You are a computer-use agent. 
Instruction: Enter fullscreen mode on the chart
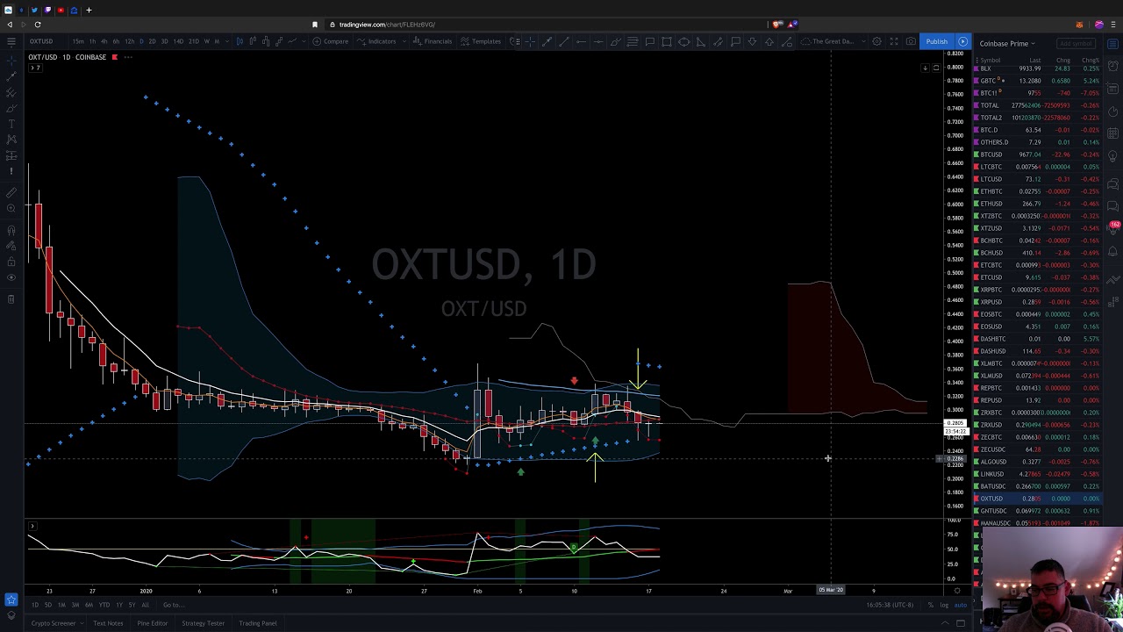pyautogui.click(x=894, y=41)
